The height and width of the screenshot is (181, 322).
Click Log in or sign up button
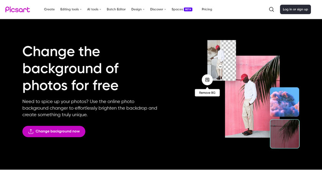[295, 10]
